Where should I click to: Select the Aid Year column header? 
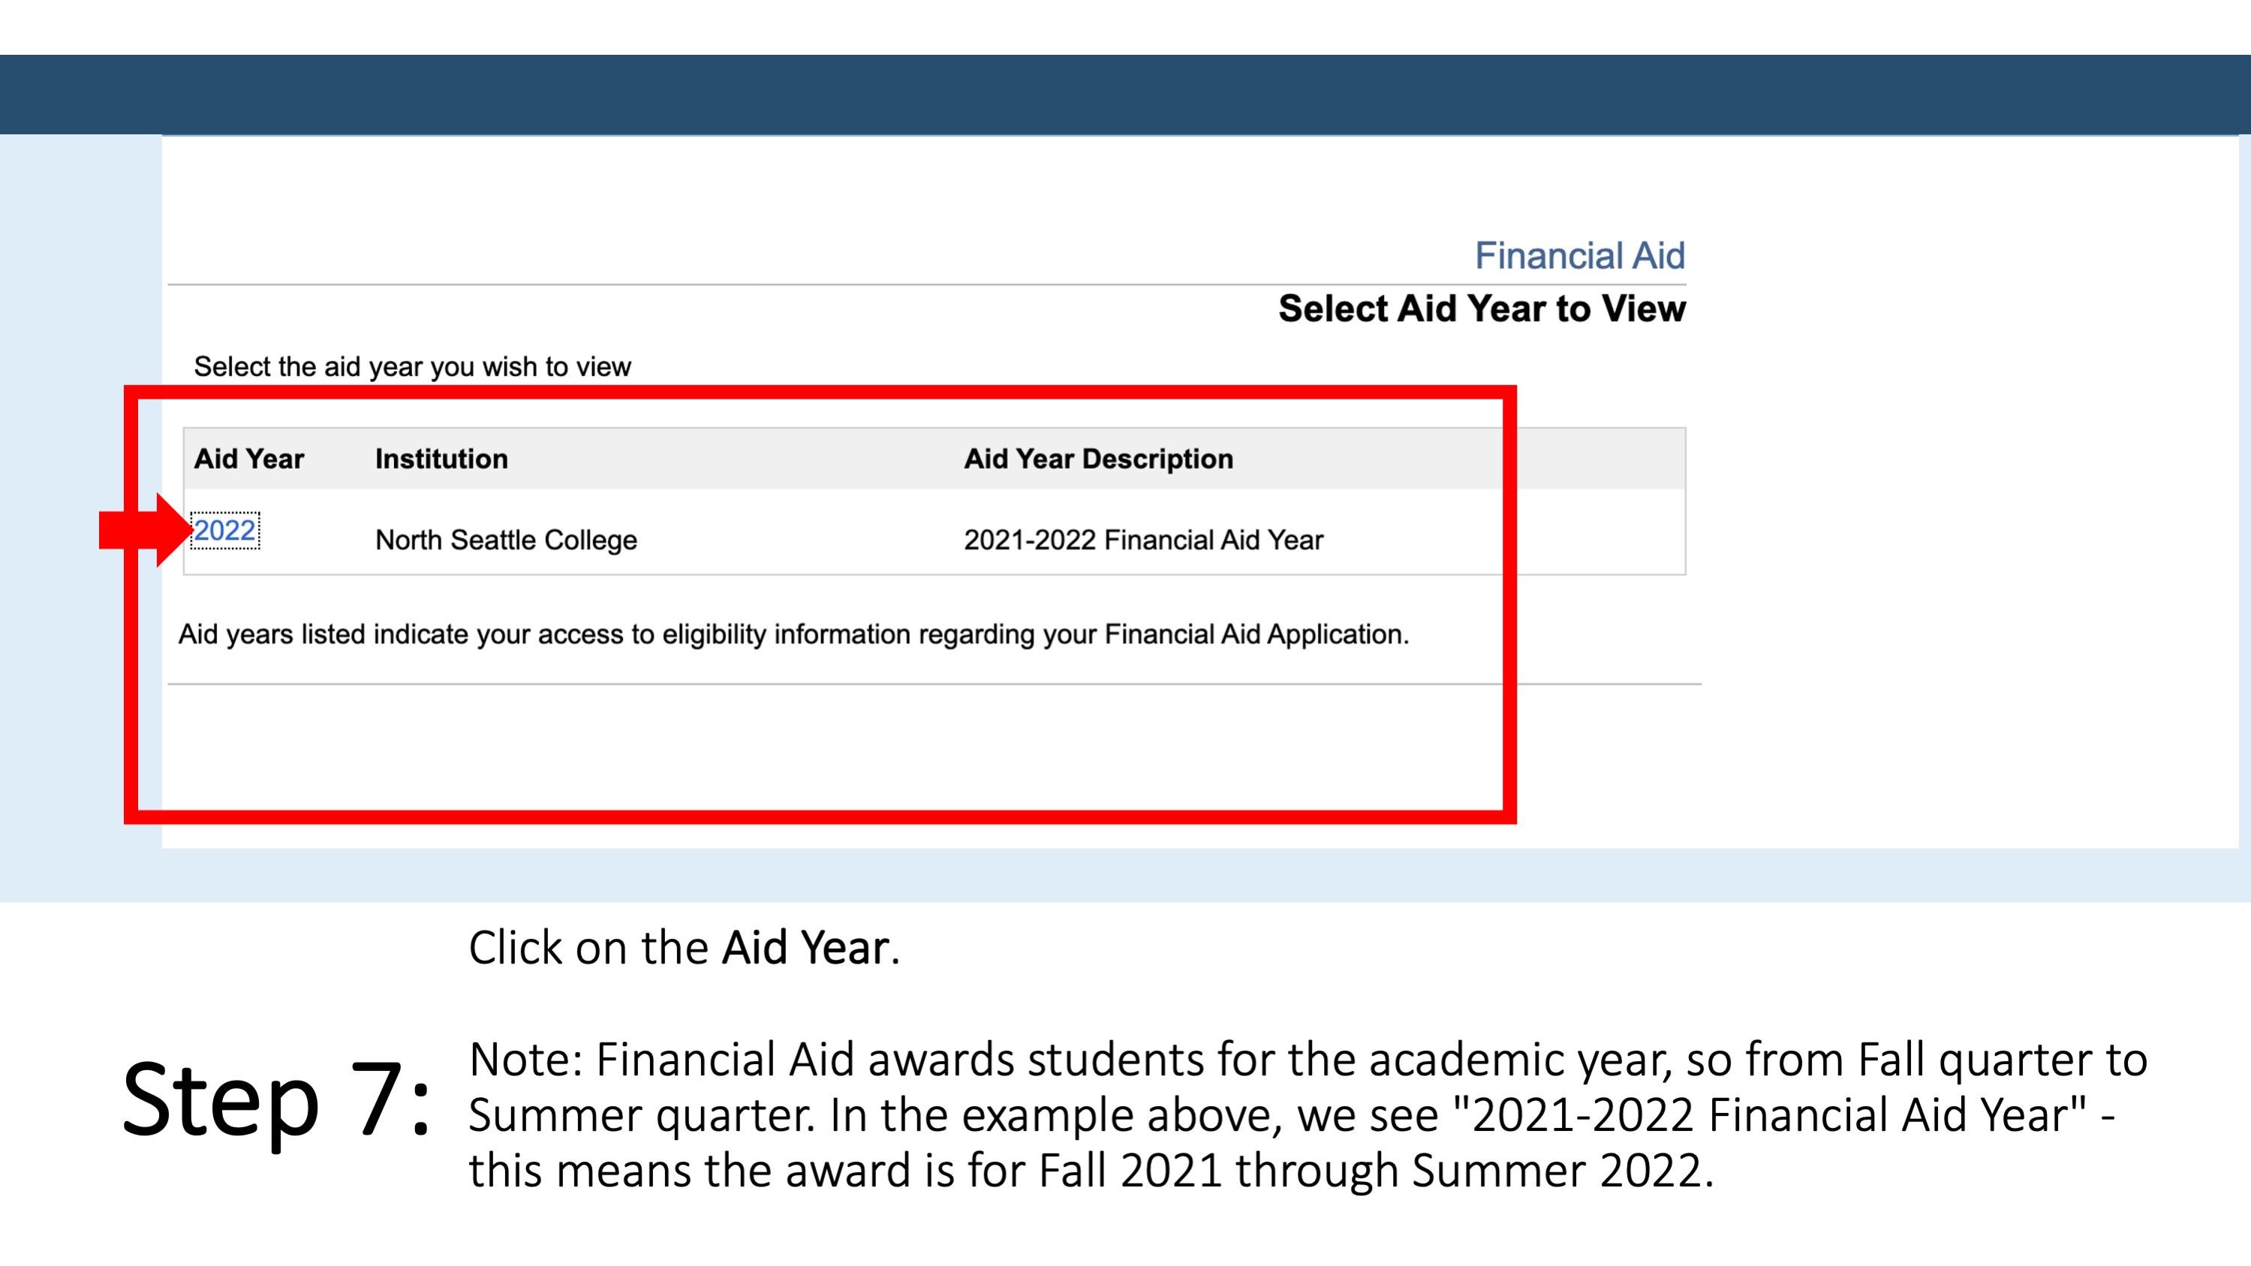point(251,458)
